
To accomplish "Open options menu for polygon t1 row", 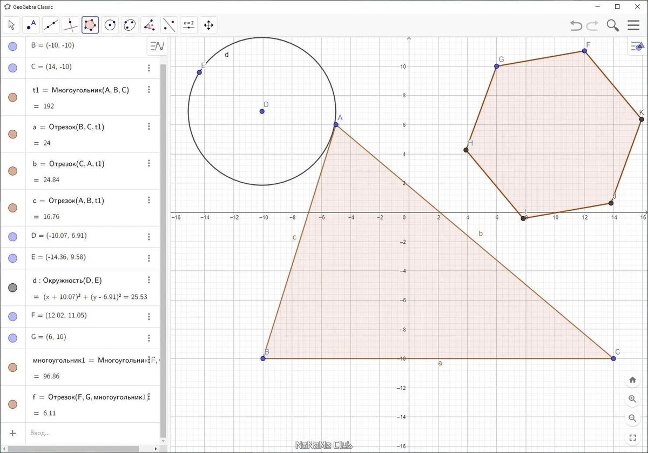I will pos(149,90).
